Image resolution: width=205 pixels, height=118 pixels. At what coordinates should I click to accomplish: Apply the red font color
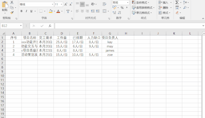(58, 11)
